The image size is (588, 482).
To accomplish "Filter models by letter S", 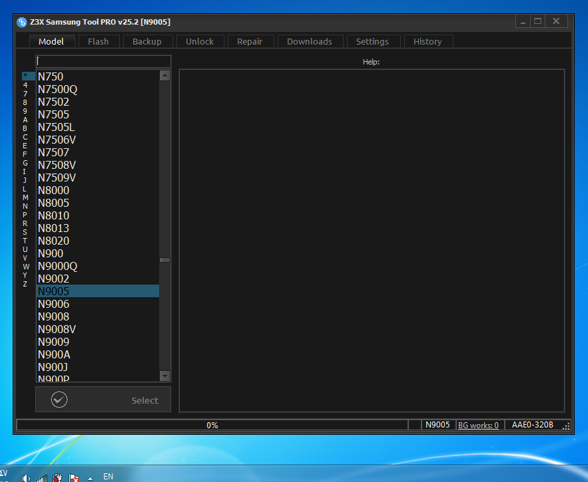I will 25,232.
